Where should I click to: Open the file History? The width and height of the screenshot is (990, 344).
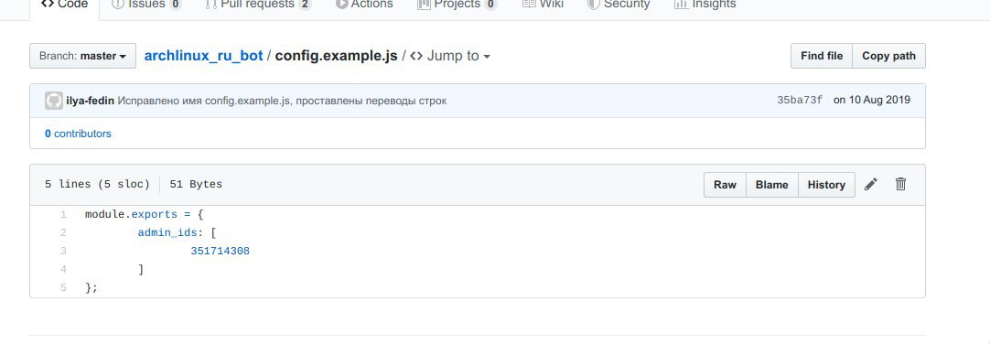(x=826, y=184)
